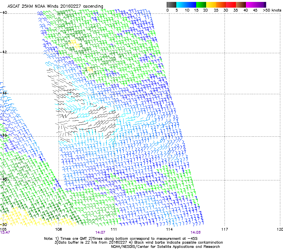The width and height of the screenshot is (283, 249).
Task: Click the latitude label '-50'
Action: pos(3,225)
